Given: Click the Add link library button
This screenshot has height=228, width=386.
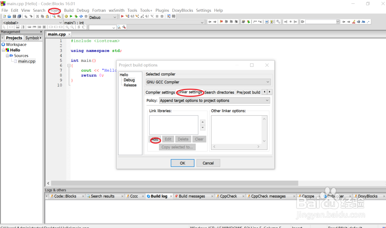Looking at the screenshot, I should 155,139.
